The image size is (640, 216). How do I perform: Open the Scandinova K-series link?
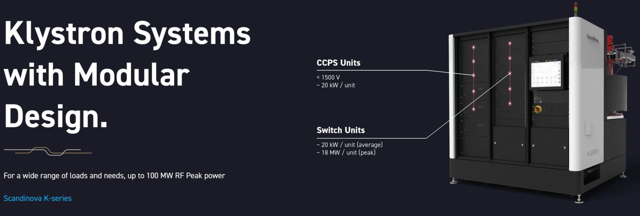(x=37, y=199)
